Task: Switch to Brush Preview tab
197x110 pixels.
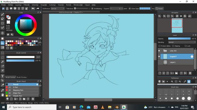Action: pyautogui.click(x=22, y=77)
